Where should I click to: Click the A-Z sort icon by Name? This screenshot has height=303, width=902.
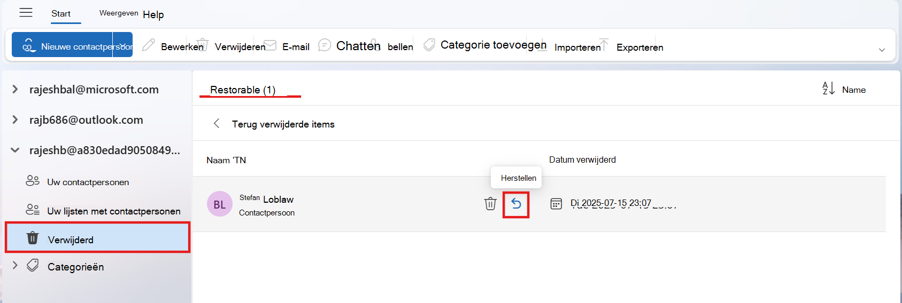pos(828,89)
